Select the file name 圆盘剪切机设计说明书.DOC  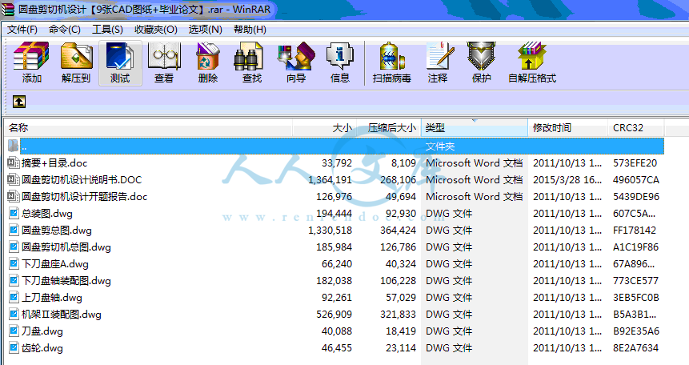tap(82, 179)
